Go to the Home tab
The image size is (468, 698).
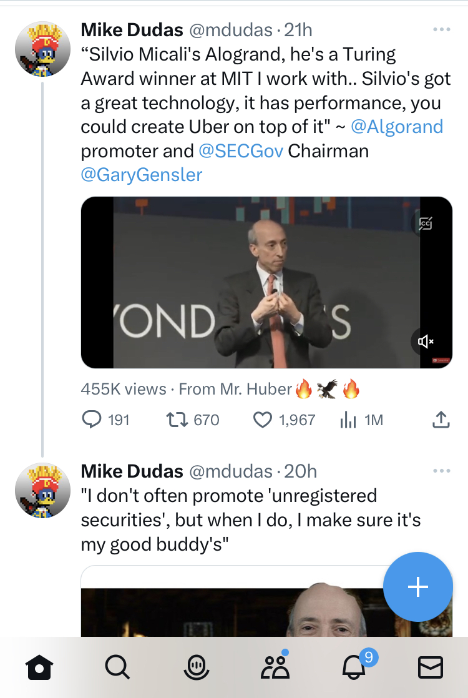(x=39, y=667)
